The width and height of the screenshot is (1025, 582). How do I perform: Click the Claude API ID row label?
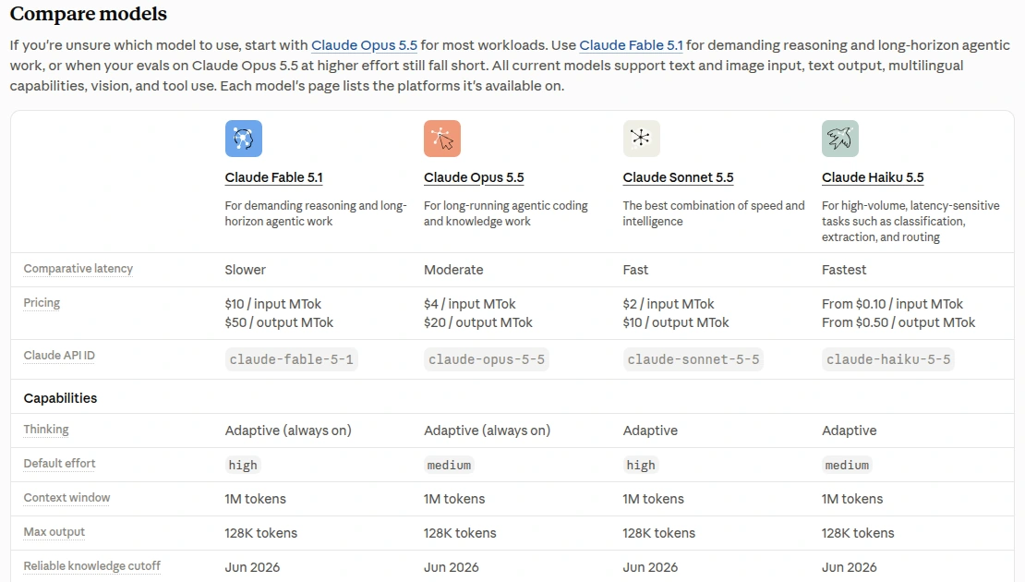(59, 355)
